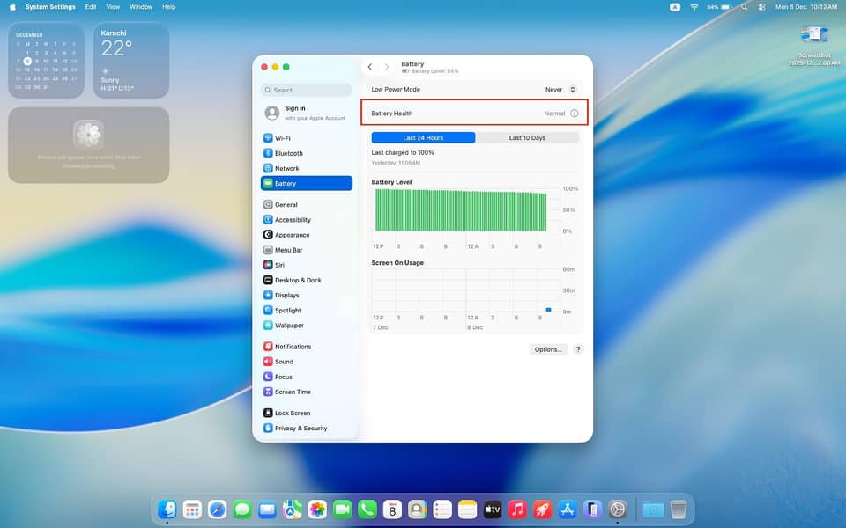Click the Battery Health info icon
Viewport: 846px width, 528px height.
(x=574, y=114)
